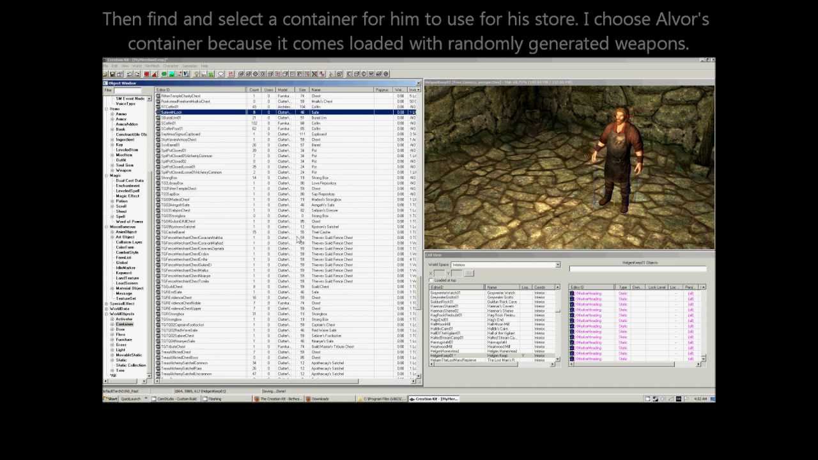This screenshot has height=460, width=818.
Task: Select the GuldunRock01 cell row
Action: tap(492, 302)
